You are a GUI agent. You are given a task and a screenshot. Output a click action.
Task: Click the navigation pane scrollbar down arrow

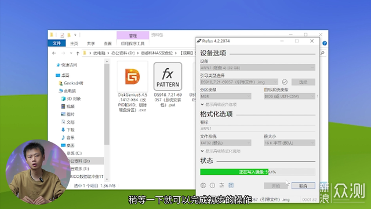[107, 179]
